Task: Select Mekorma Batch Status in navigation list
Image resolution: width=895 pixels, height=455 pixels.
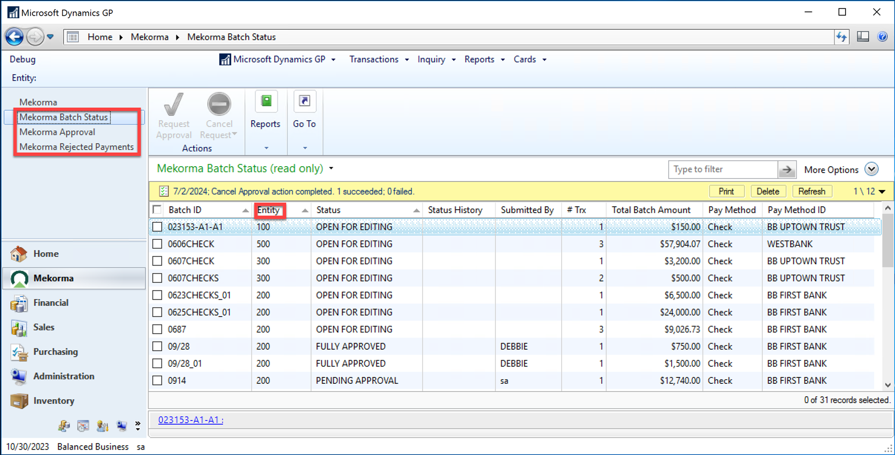Action: (x=63, y=117)
